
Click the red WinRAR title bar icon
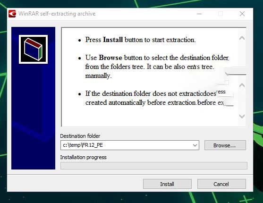[x=12, y=14]
